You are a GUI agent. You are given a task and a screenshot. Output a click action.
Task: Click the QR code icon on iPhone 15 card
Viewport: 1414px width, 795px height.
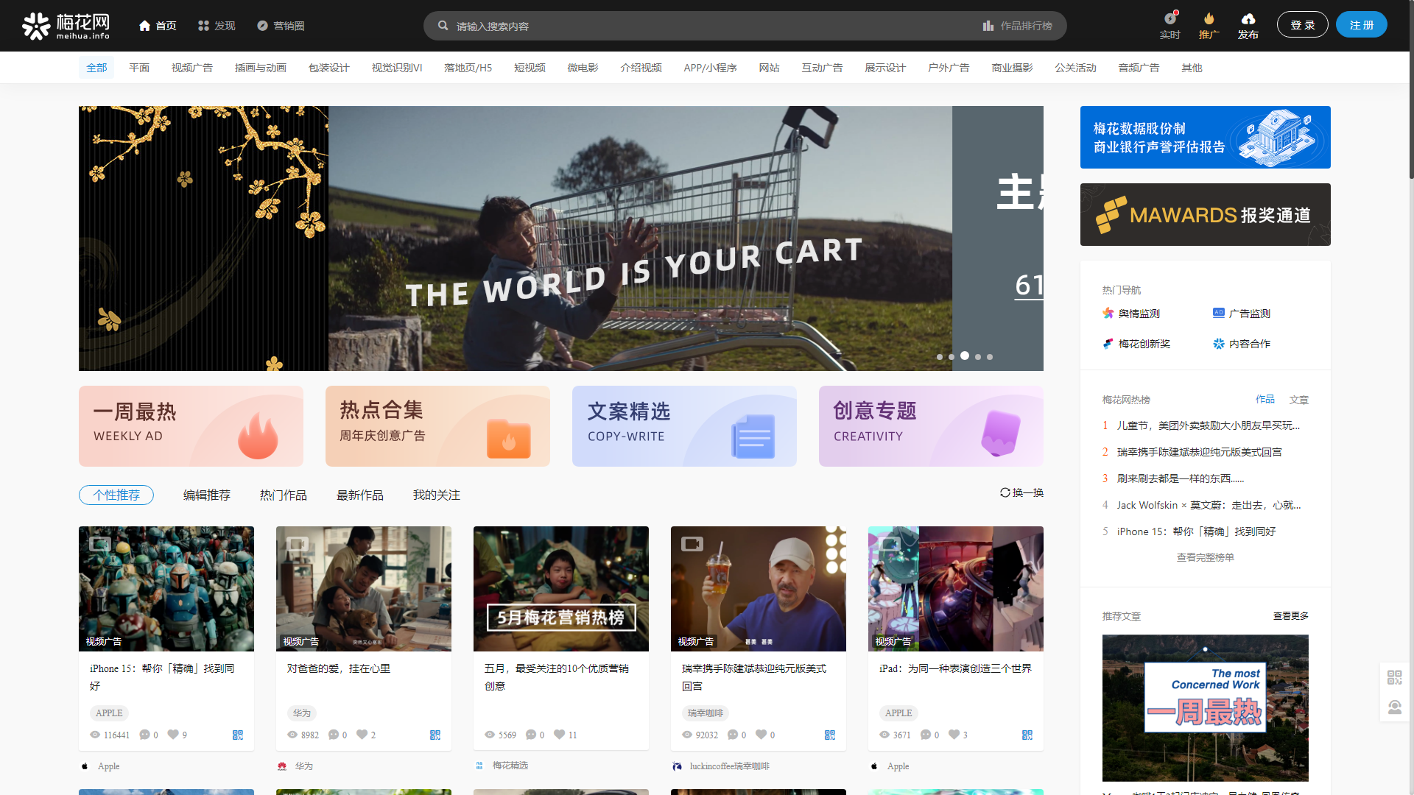238,735
